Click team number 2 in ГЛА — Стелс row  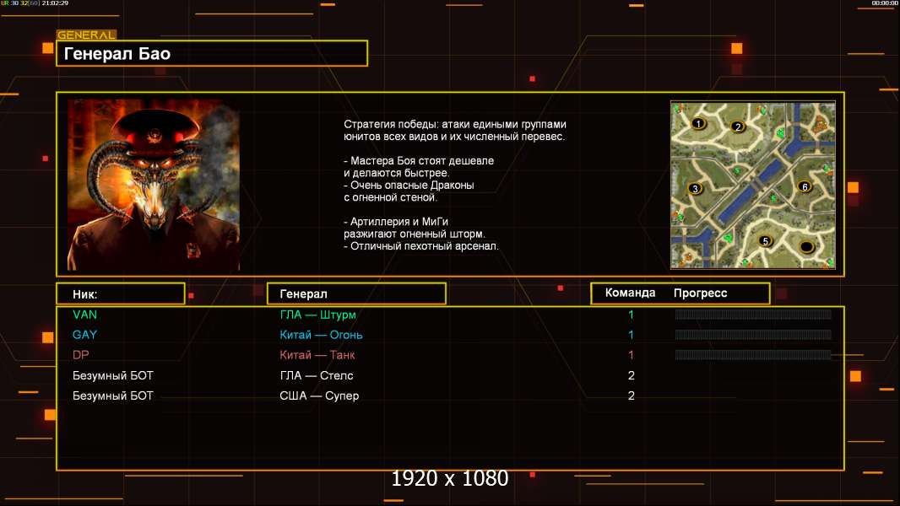tap(632, 375)
